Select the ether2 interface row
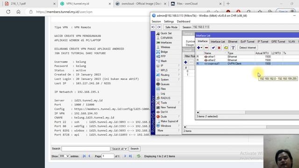 click(x=248, y=60)
